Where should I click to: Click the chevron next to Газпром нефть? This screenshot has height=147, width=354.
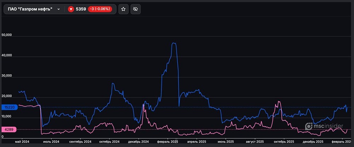click(58, 9)
